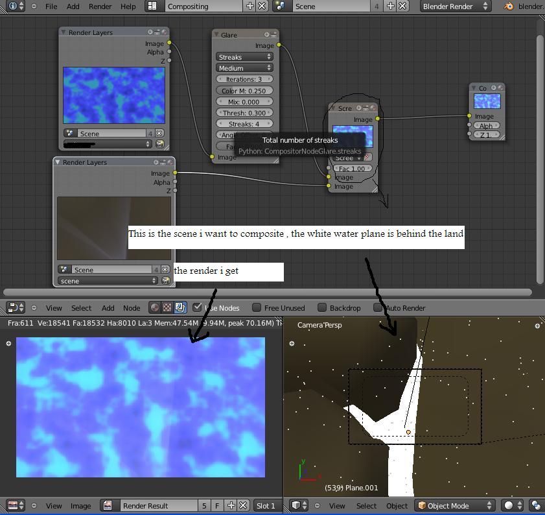Image resolution: width=545 pixels, height=515 pixels.
Task: Adjust the Color M: 0.250 slider
Action: point(244,90)
